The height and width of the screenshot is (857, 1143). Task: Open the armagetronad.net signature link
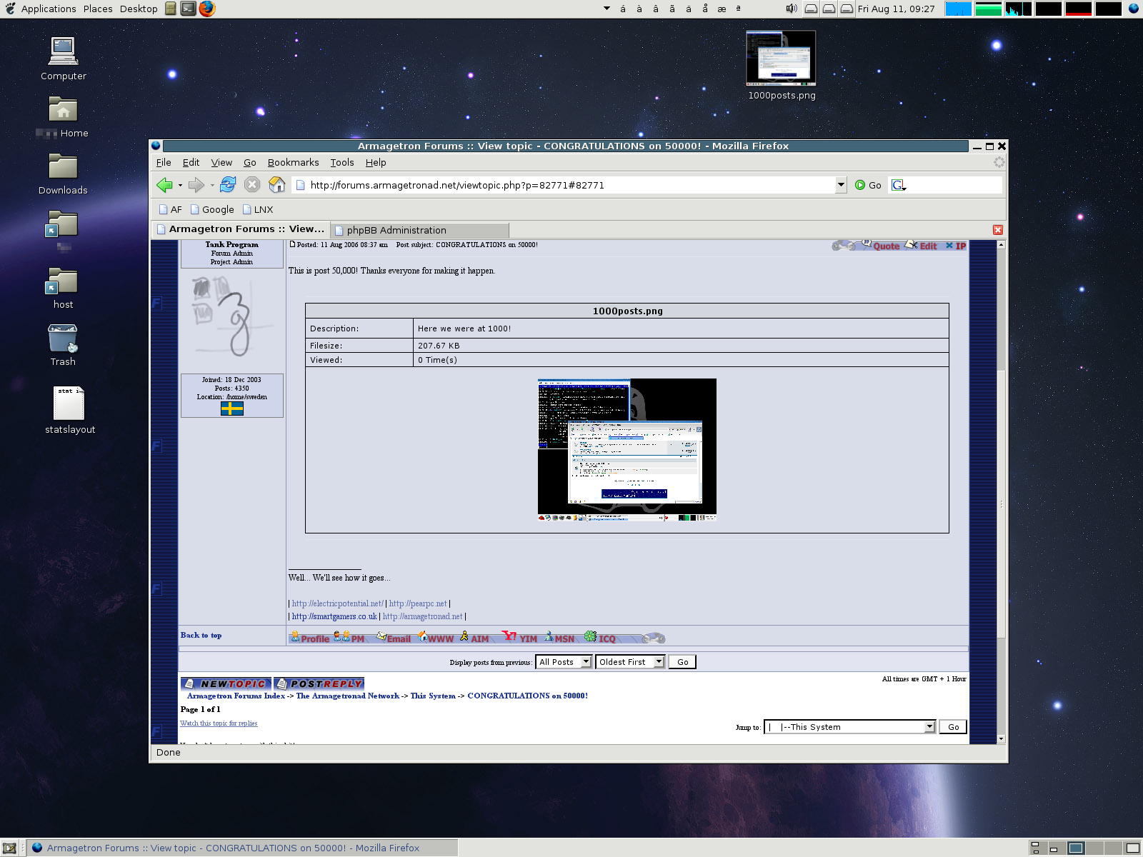(x=422, y=616)
